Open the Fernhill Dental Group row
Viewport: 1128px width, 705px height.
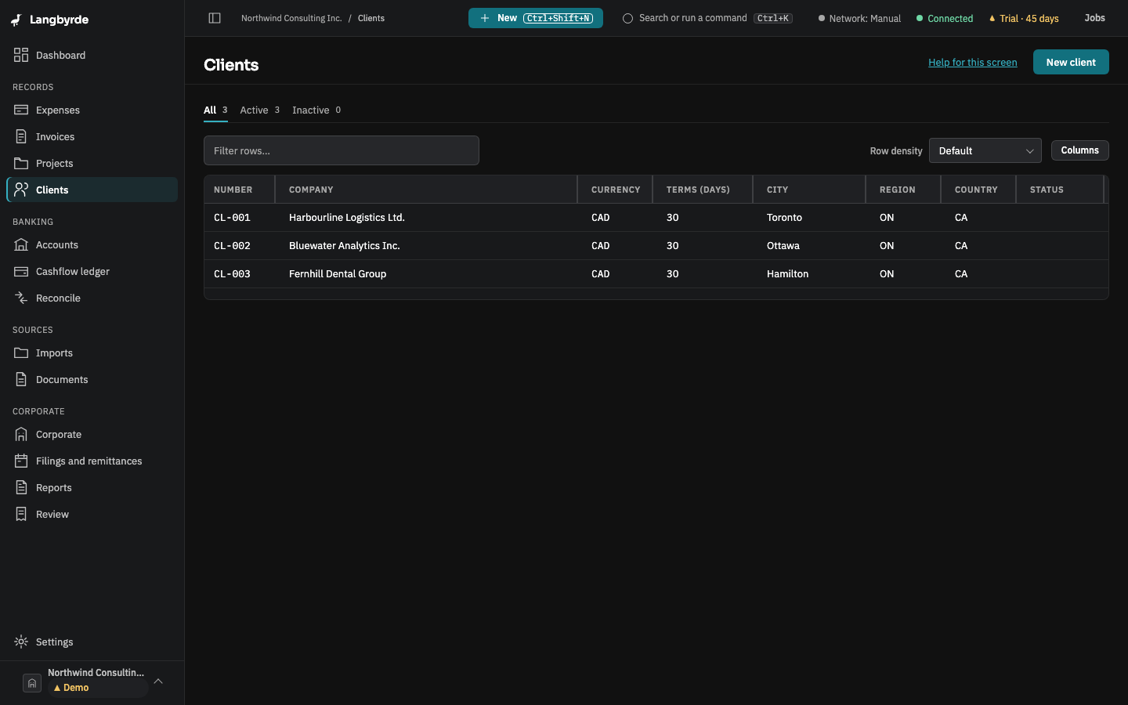click(x=656, y=274)
